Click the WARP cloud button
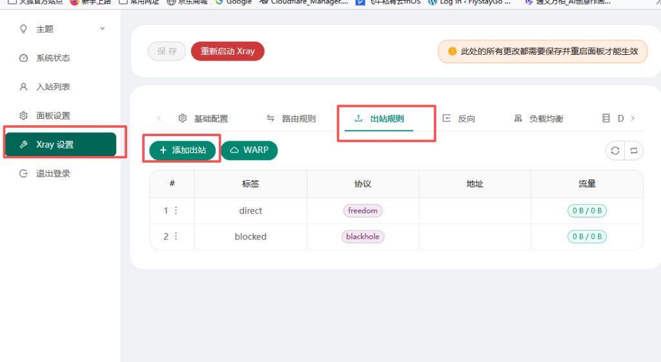 click(249, 150)
